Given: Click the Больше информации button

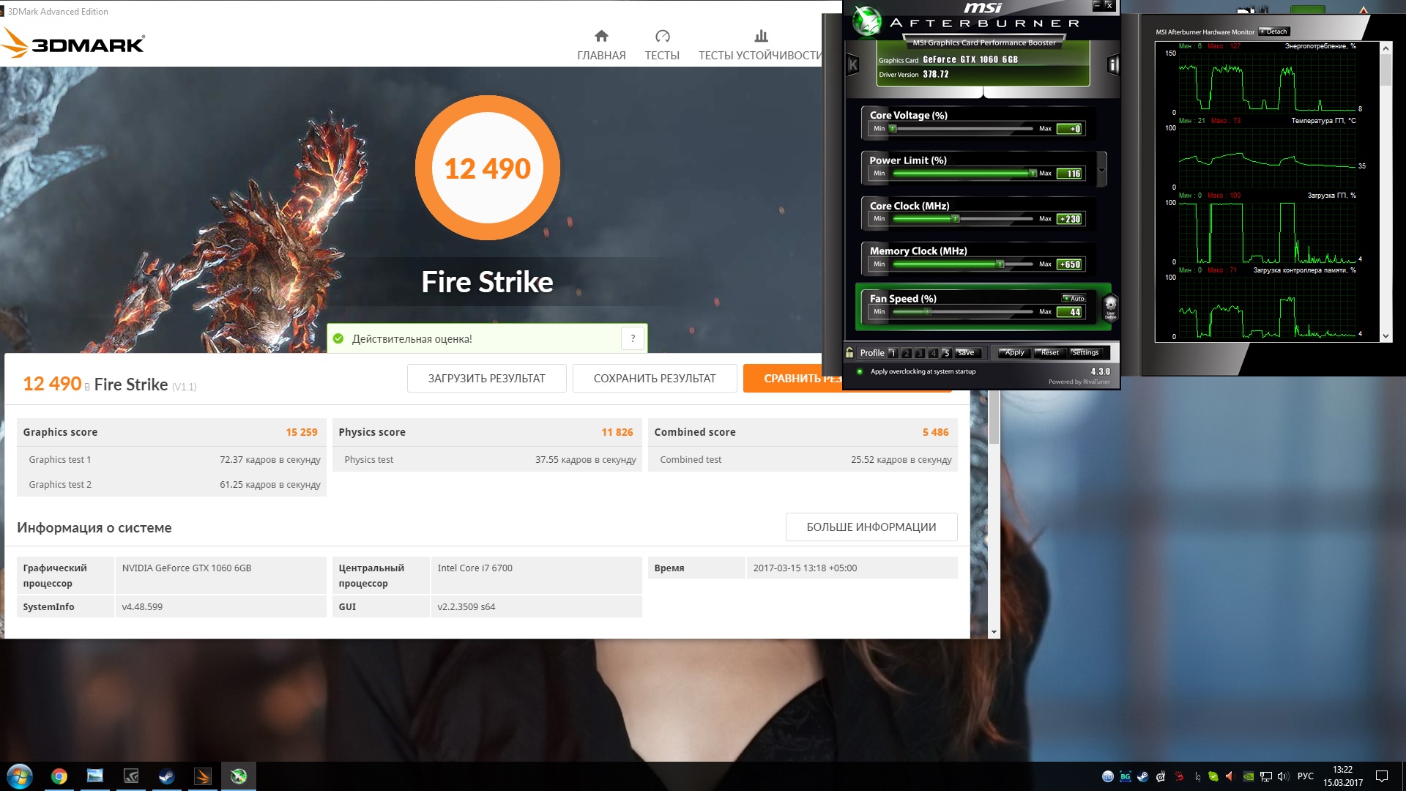Looking at the screenshot, I should pyautogui.click(x=871, y=527).
